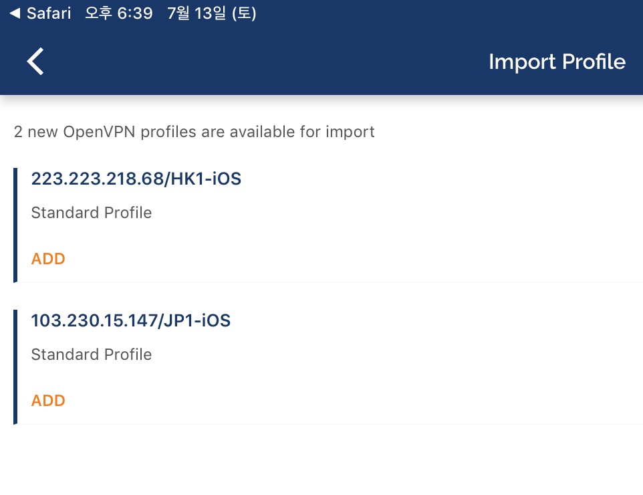Click the divider line below the HK1-iOS card
Viewport: 643px width, 495px height.
pos(328,282)
